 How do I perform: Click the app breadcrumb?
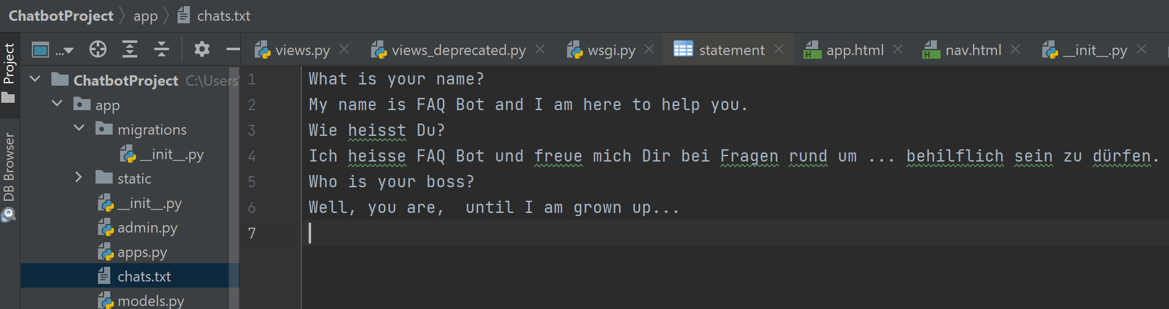pos(146,16)
